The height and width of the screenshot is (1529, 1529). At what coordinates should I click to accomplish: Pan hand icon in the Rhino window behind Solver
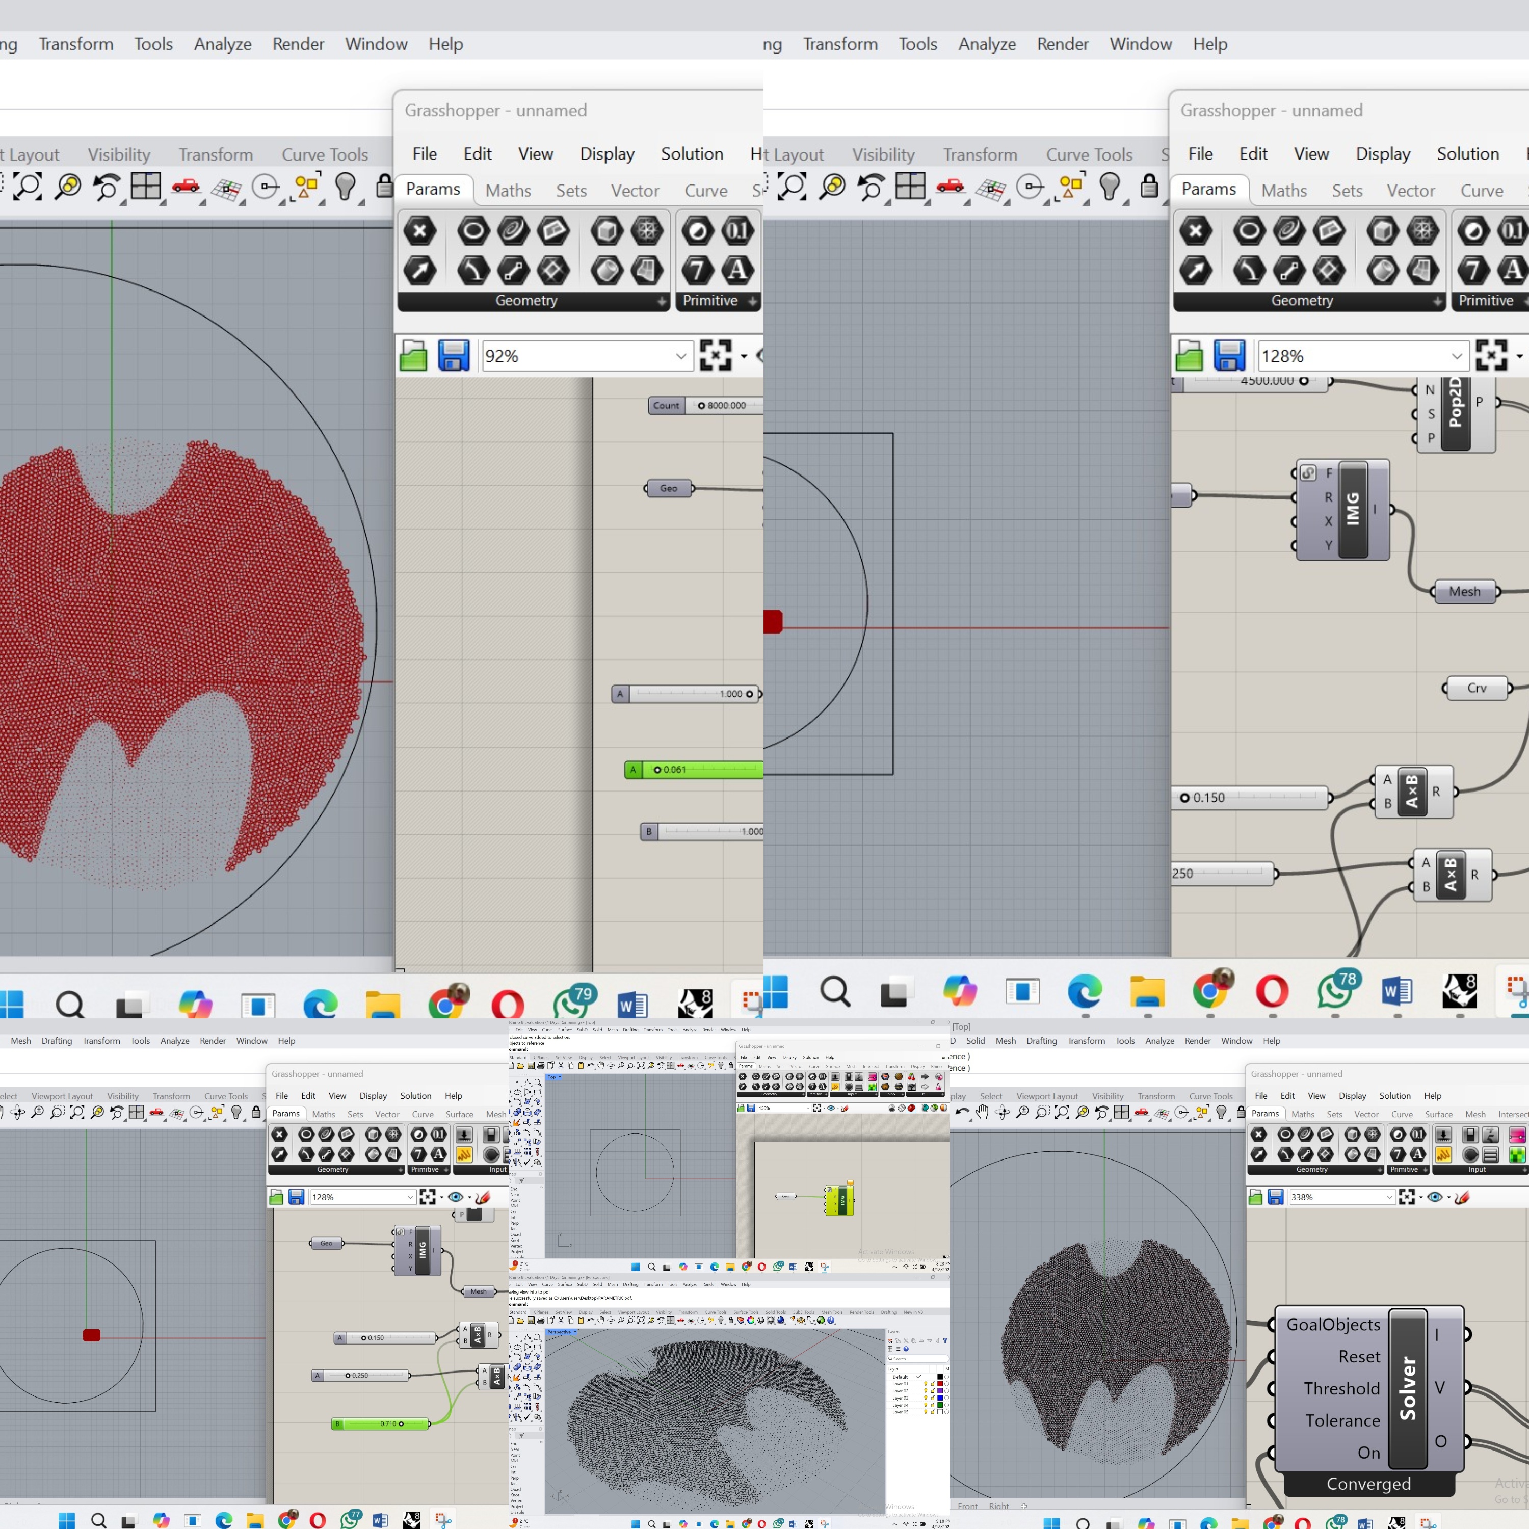(x=982, y=1112)
